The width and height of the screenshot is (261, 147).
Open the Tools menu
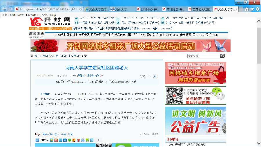[44, 15]
